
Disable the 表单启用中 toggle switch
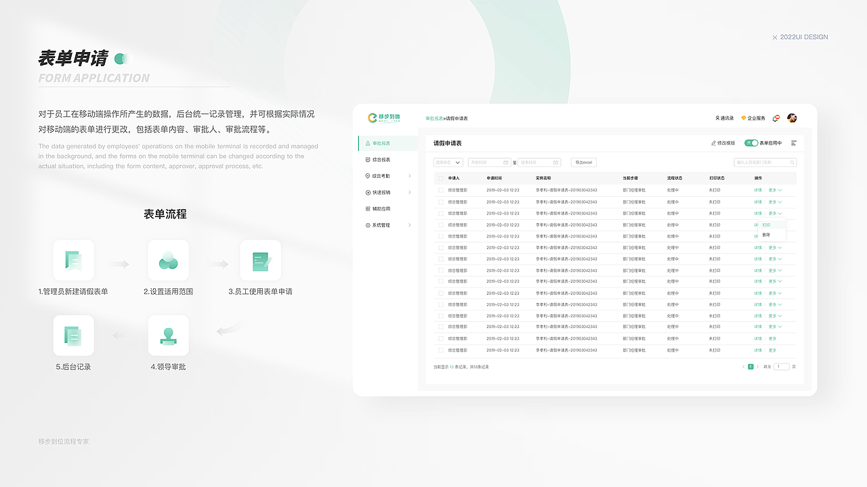(751, 143)
